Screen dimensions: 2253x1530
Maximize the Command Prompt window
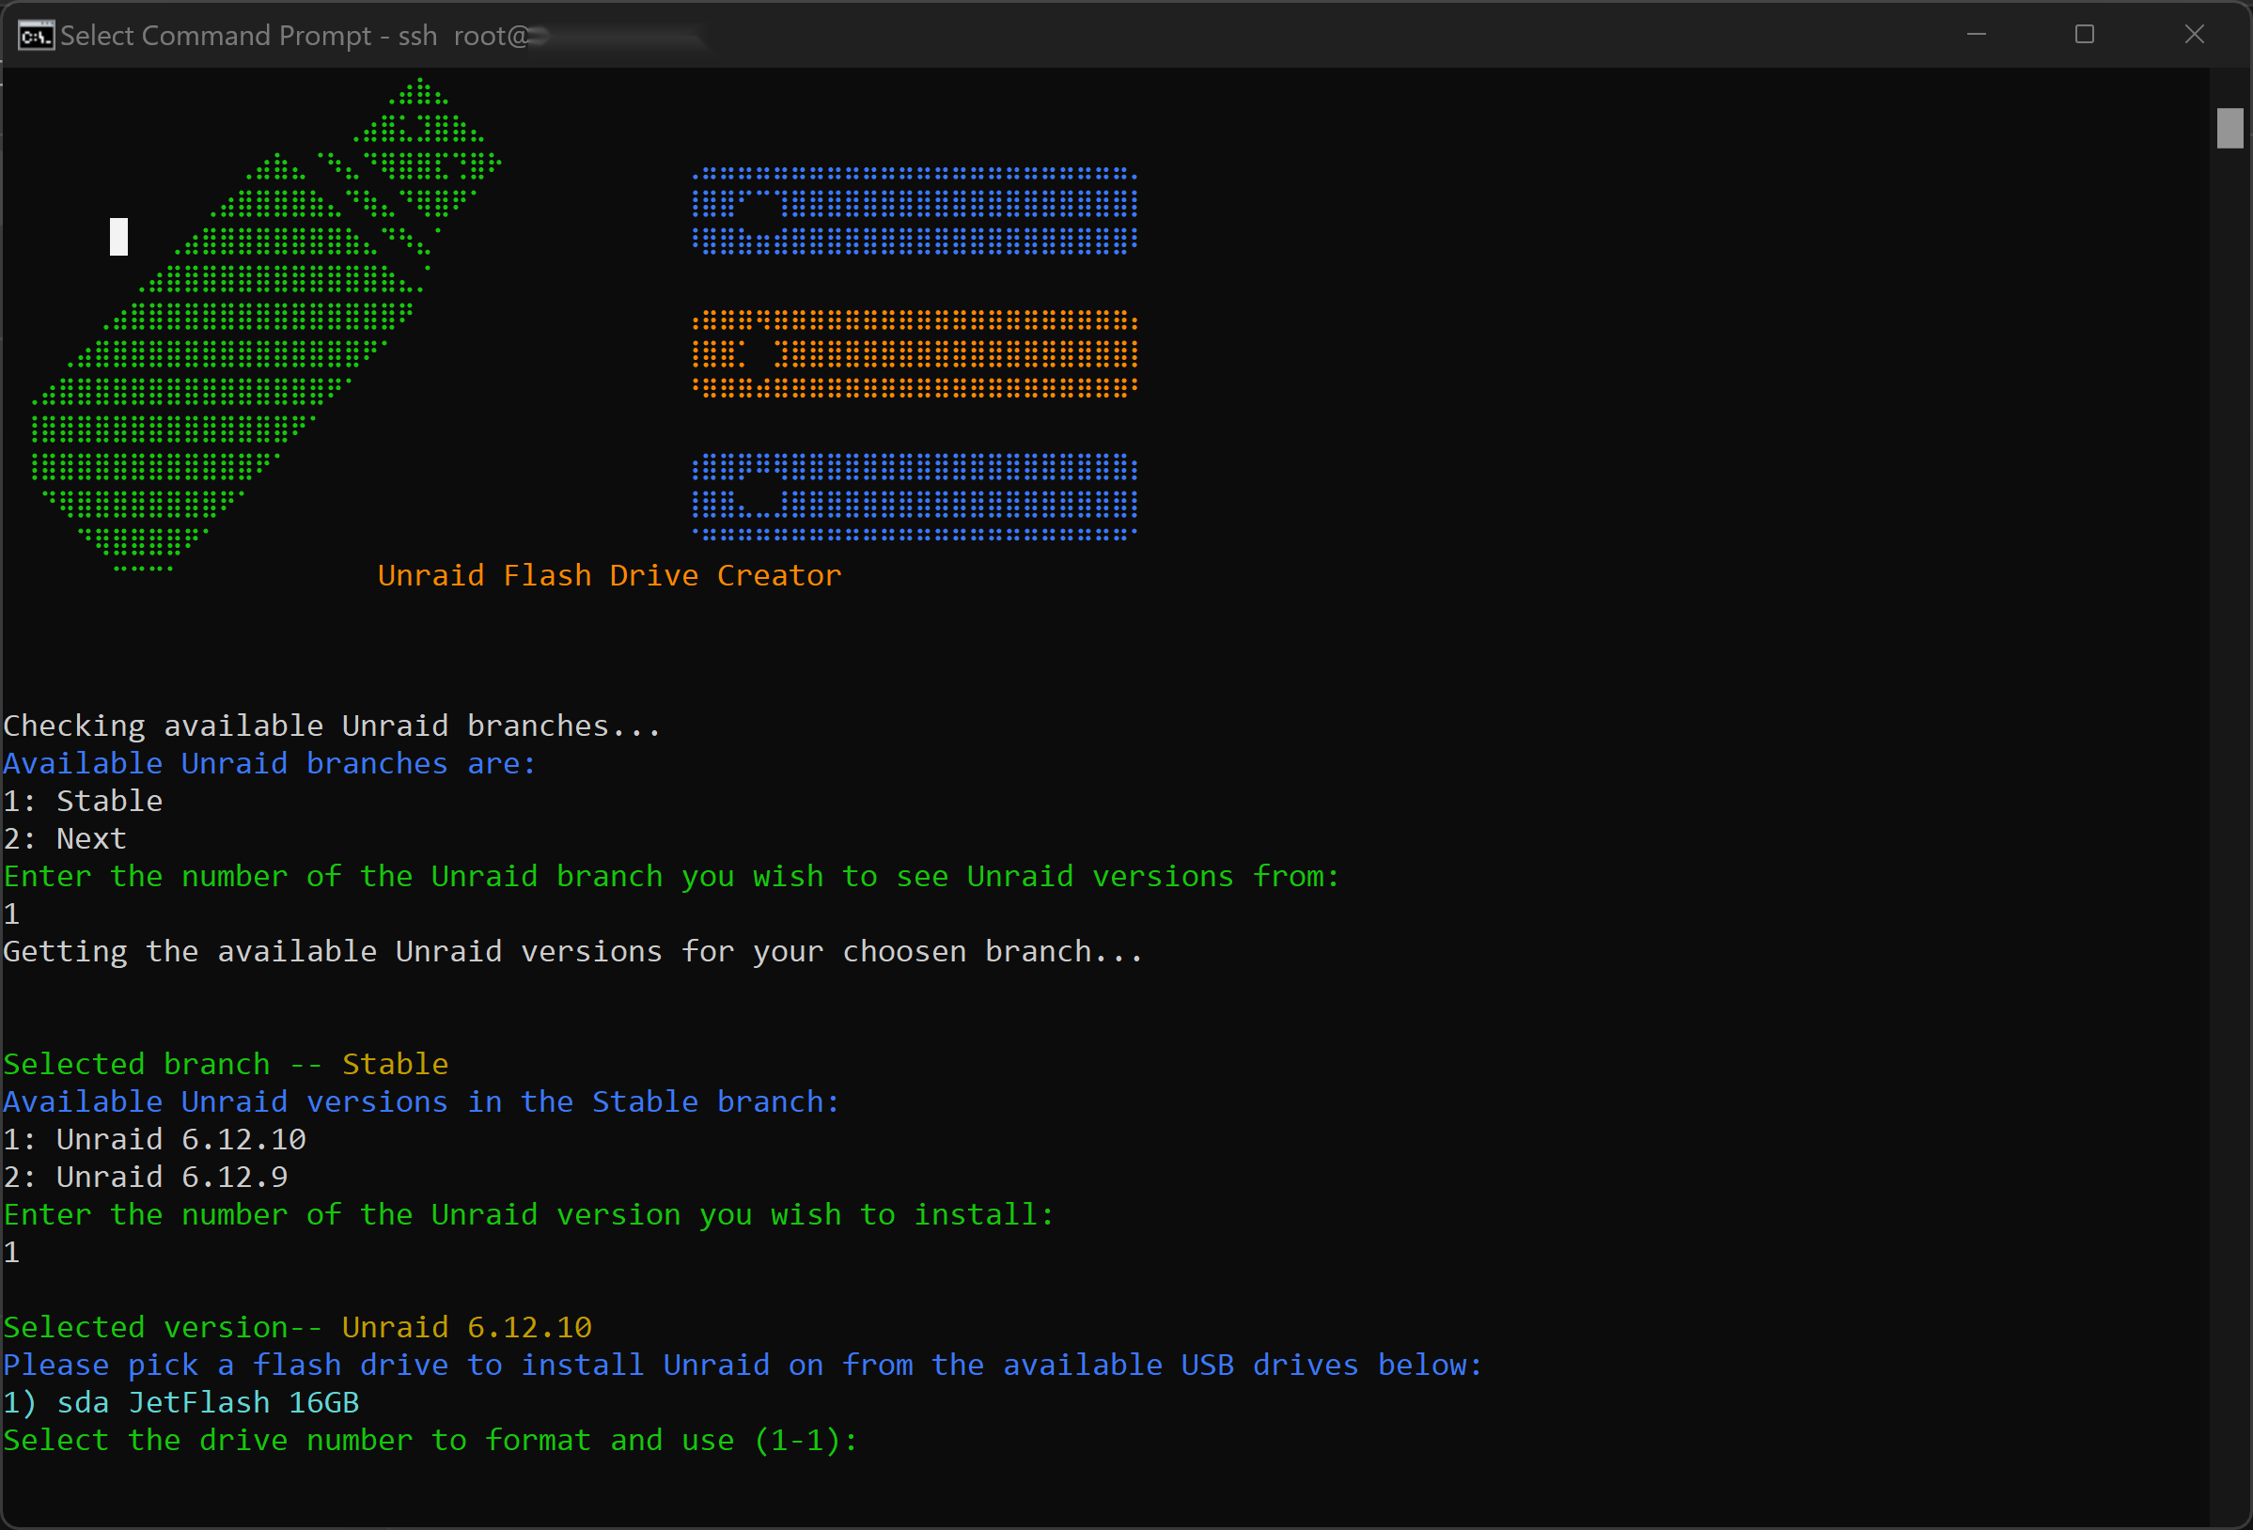click(2085, 35)
